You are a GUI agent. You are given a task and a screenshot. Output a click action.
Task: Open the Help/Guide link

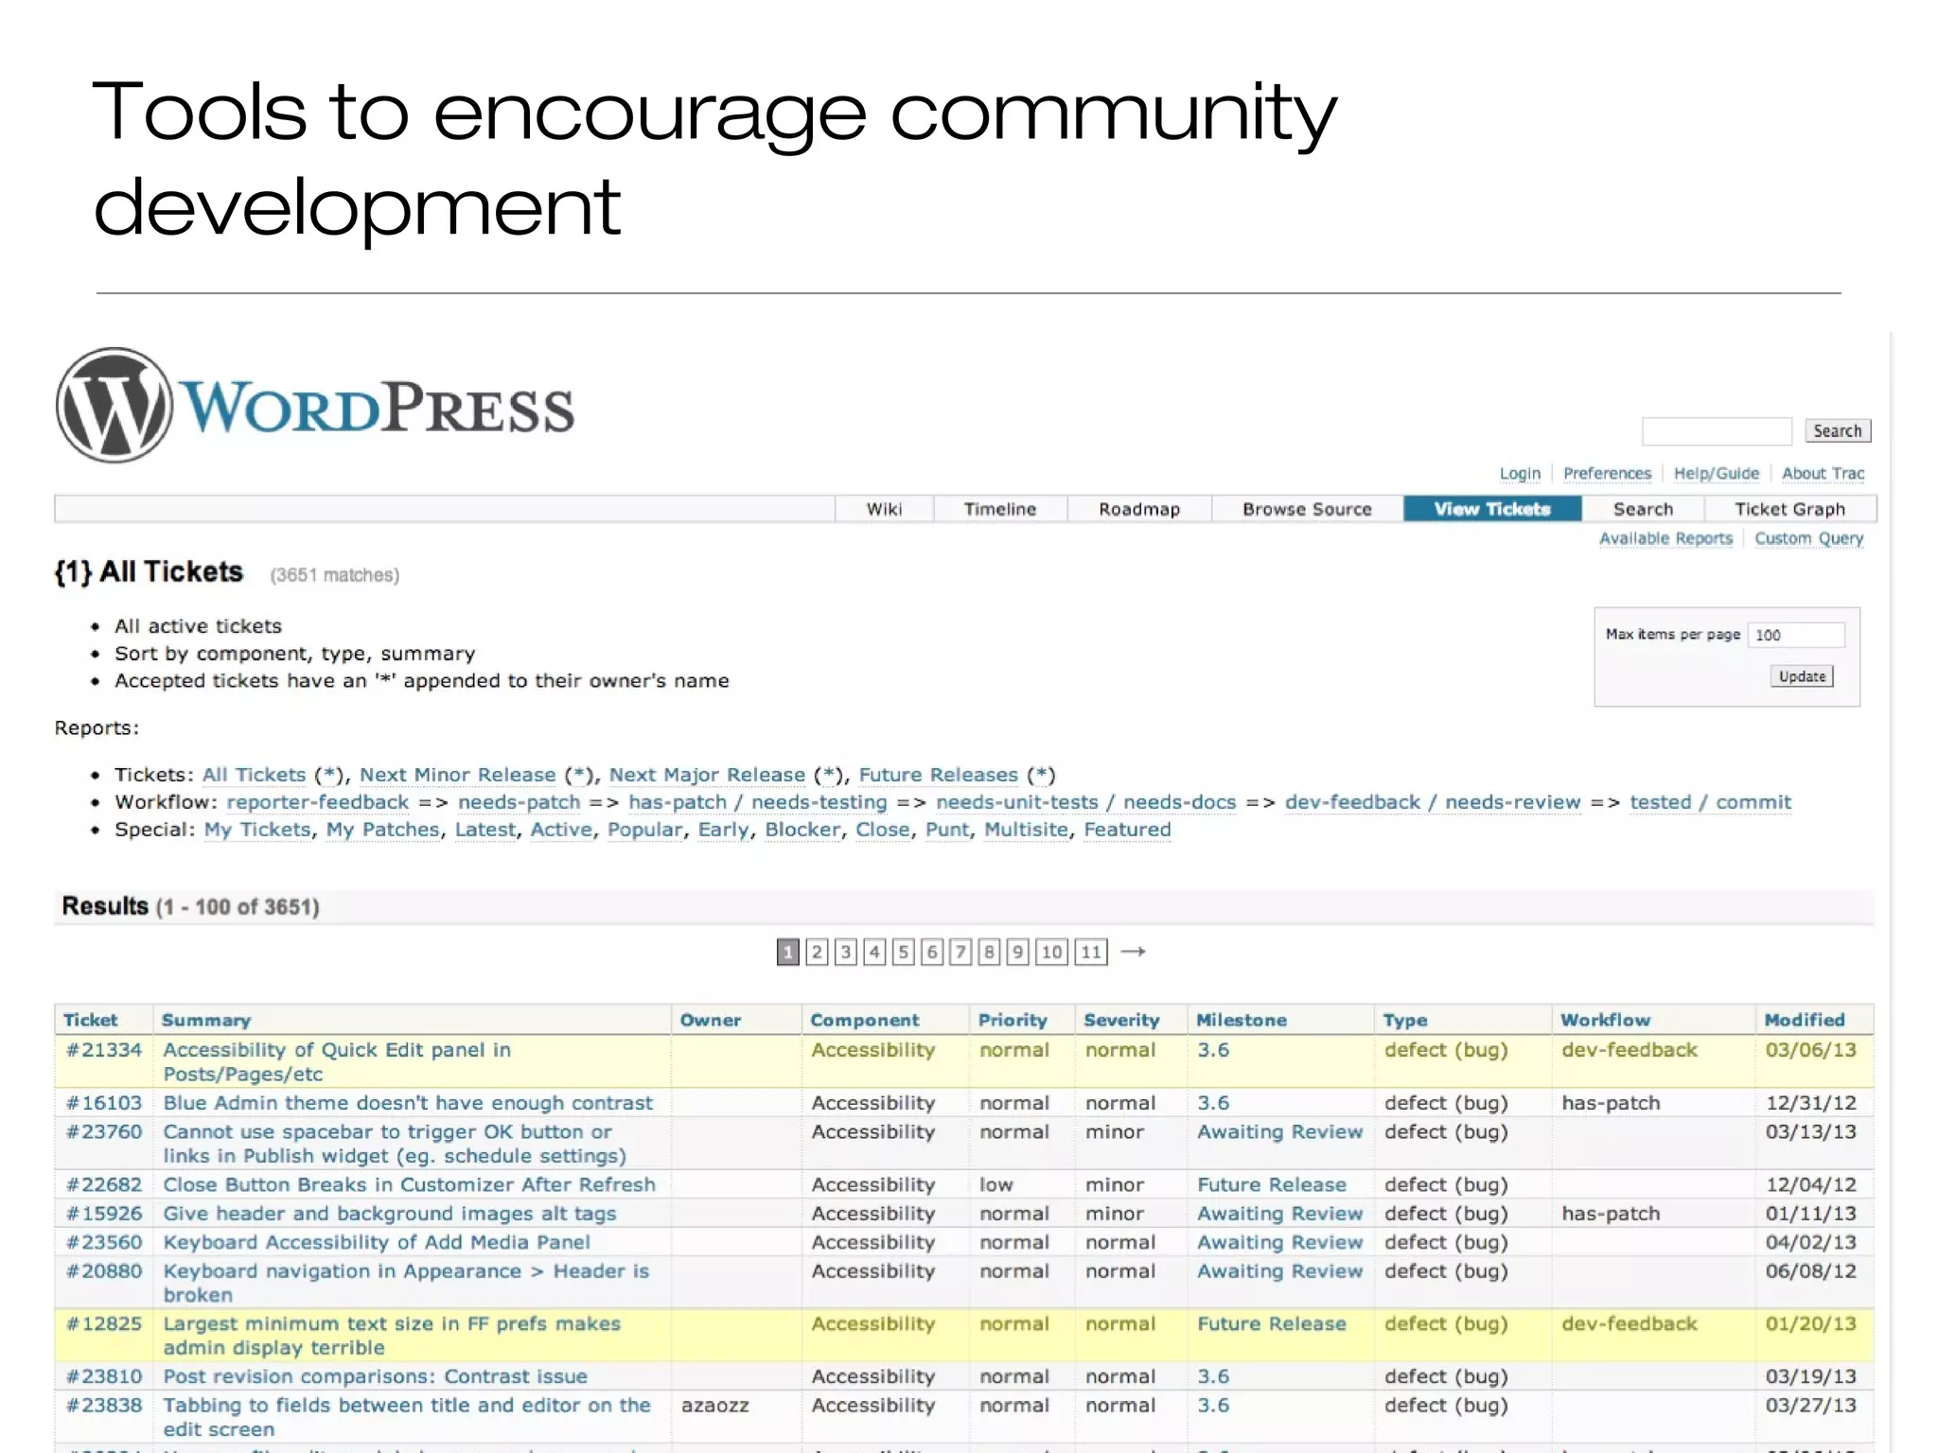tap(1716, 474)
